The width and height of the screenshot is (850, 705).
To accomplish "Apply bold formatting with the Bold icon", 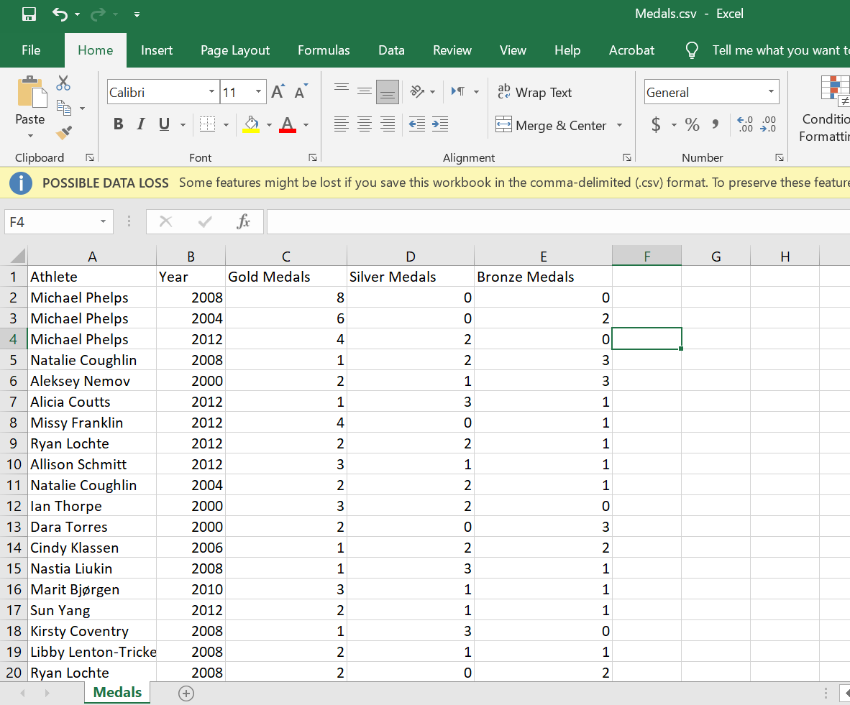I will pyautogui.click(x=118, y=124).
